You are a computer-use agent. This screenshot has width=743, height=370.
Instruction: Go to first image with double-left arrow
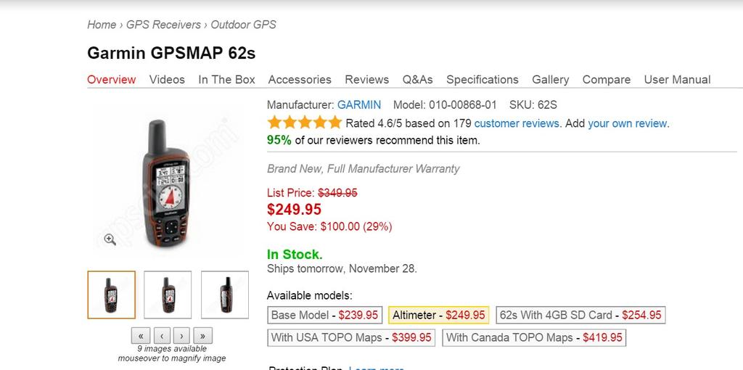point(141,336)
